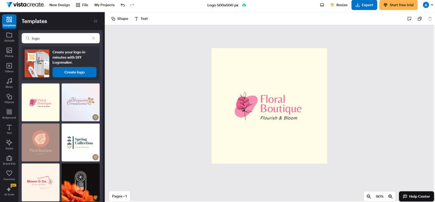The width and height of the screenshot is (435, 202).
Task: Open the Brand Kits section
Action: tap(9, 160)
